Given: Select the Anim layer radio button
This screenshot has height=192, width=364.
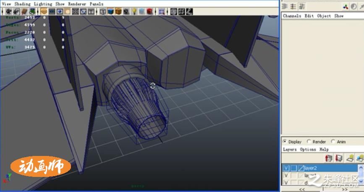Looking at the screenshot, I should (333, 141).
